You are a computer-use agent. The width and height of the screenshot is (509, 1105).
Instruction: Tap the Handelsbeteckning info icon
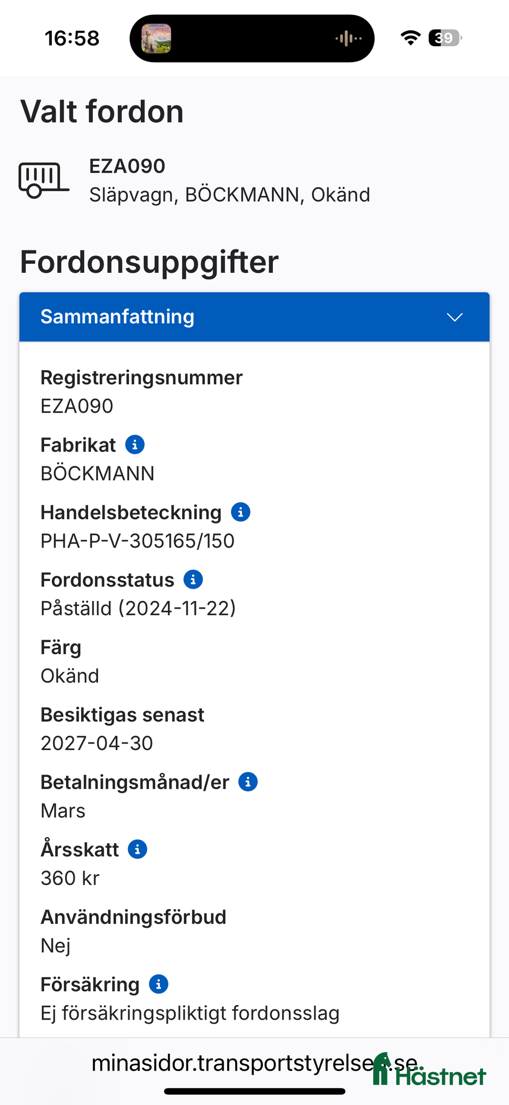point(241,511)
